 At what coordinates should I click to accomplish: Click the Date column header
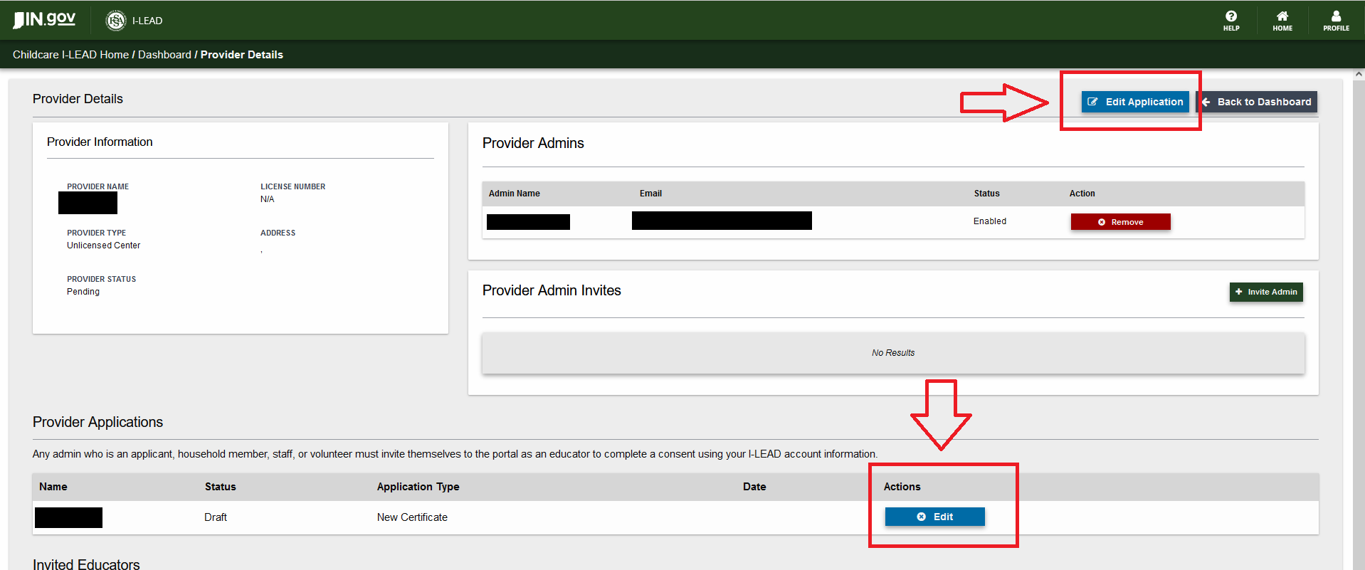tap(754, 487)
